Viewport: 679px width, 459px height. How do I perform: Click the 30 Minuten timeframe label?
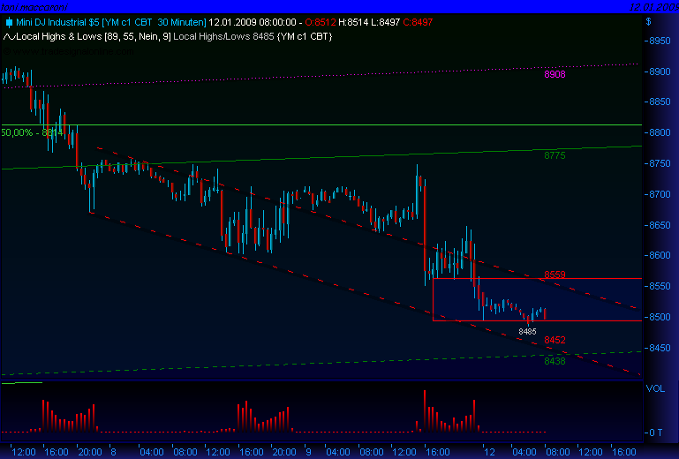(x=181, y=22)
